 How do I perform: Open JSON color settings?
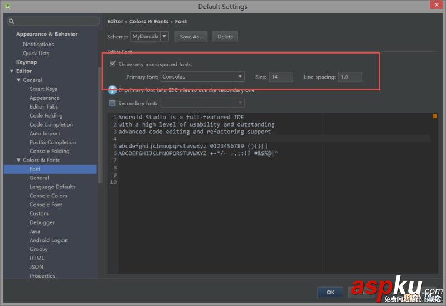pyautogui.click(x=36, y=267)
